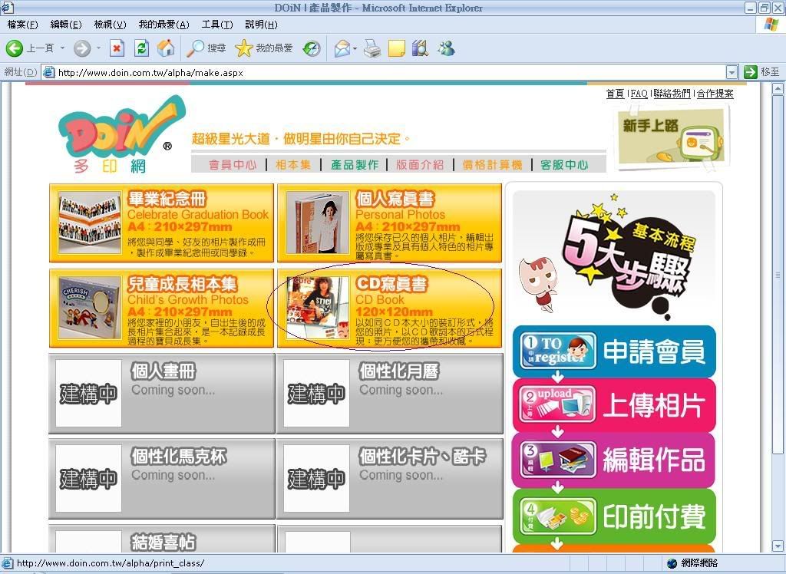The width and height of the screenshot is (786, 574).
Task: Click the CD寫真書 product thumbnail
Action: [x=317, y=308]
